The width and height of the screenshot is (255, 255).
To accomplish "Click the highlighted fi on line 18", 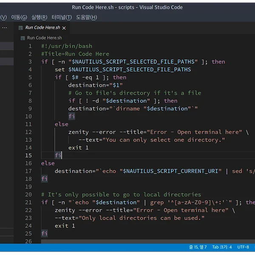I will [x=44, y=179].
